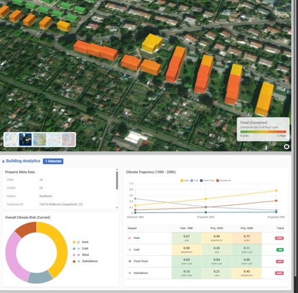
Task: Toggle Subsidence series in trajectory chart legend
Action: coord(223,181)
